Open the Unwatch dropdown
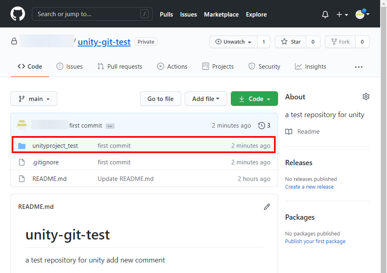The width and height of the screenshot is (387, 273). click(x=233, y=42)
